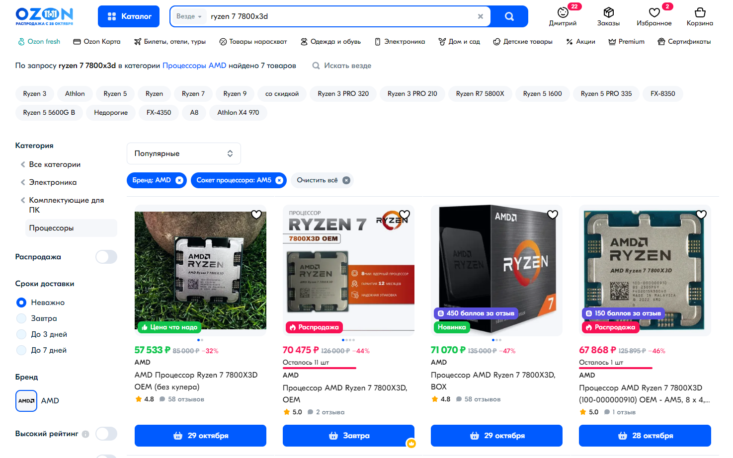Open Акции section
The width and height of the screenshot is (733, 458).
[580, 42]
